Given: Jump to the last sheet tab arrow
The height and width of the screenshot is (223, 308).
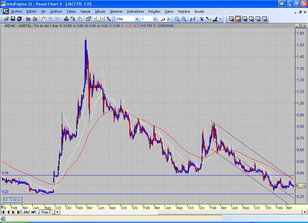Looking at the screenshot, I should [x=18, y=212].
